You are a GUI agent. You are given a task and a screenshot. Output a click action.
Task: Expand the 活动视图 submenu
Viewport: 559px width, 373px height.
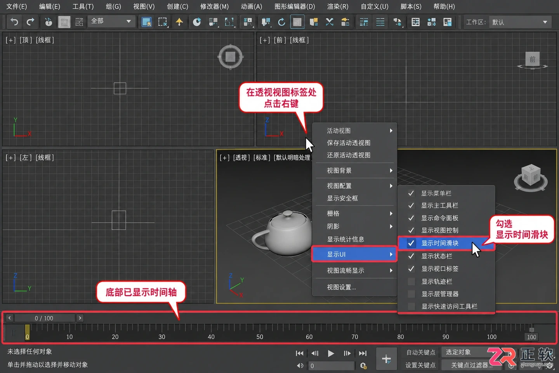click(355, 131)
